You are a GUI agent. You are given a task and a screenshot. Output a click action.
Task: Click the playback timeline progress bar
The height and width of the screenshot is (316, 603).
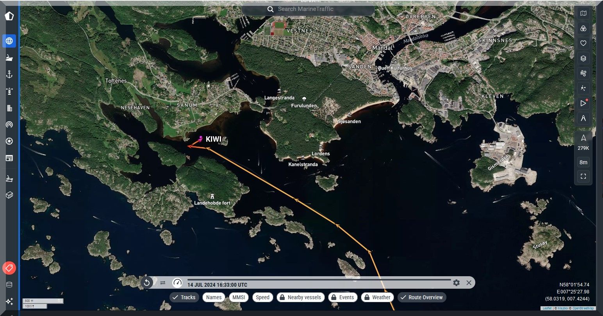(x=318, y=280)
